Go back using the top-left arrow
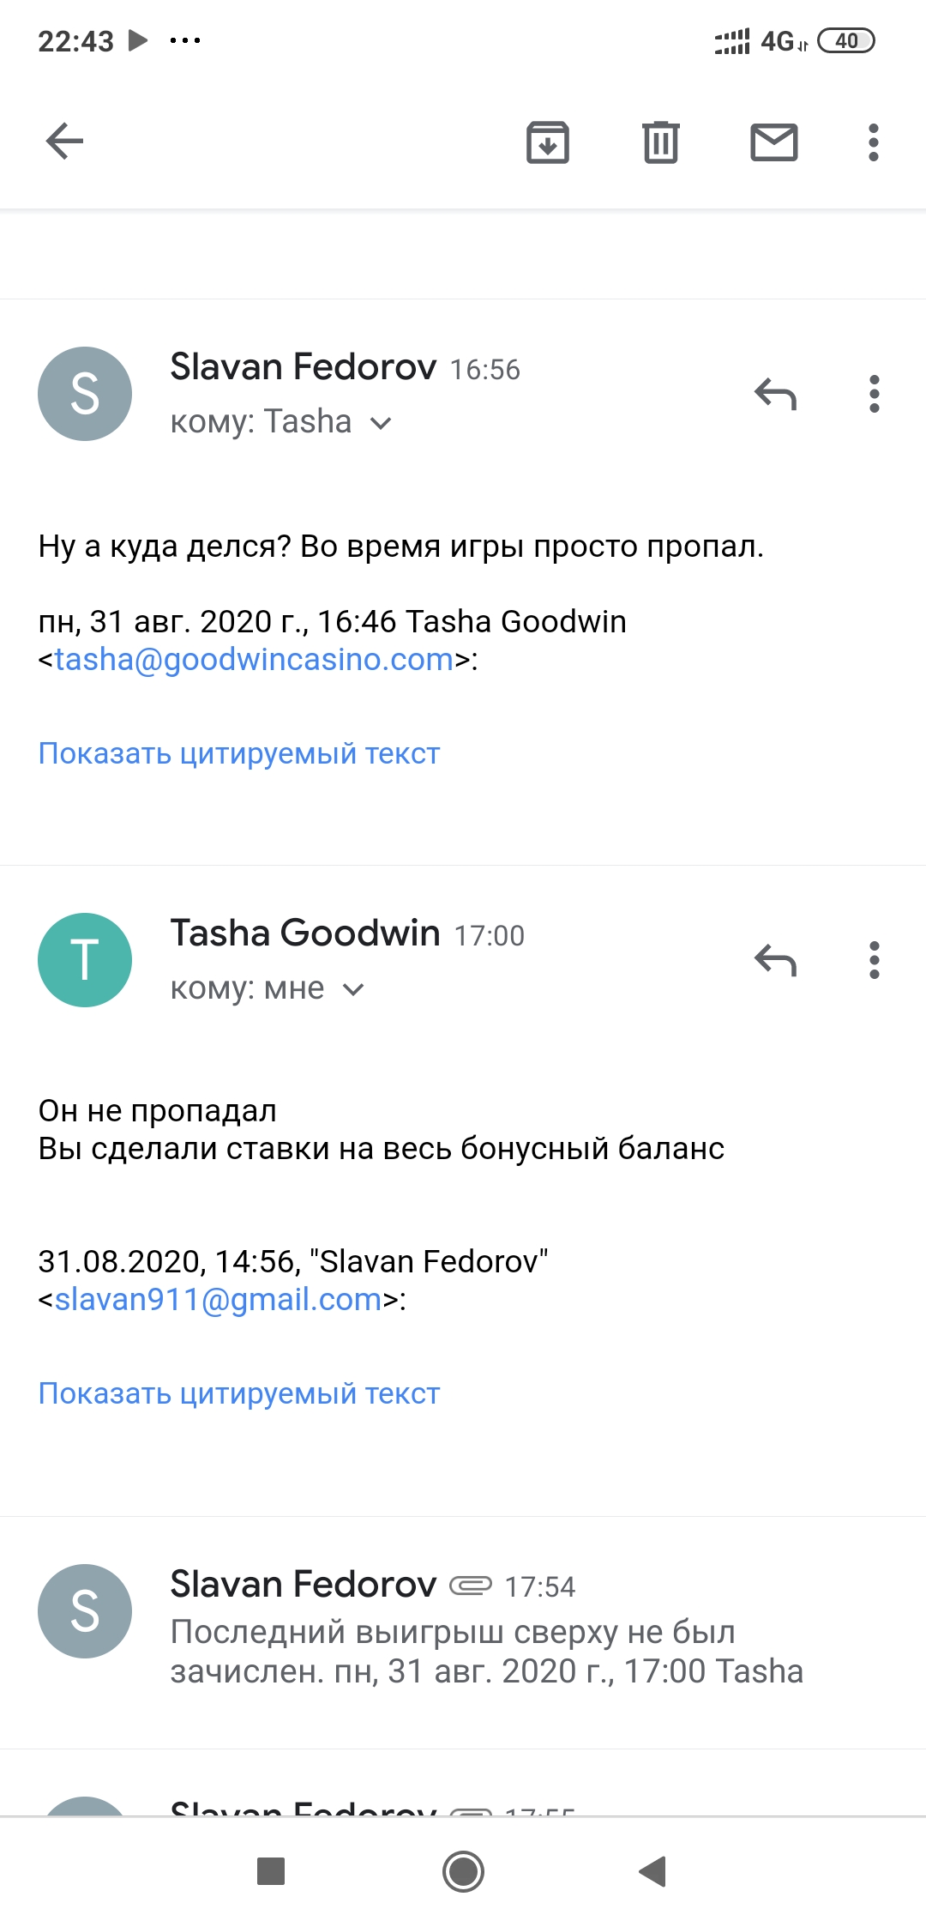The width and height of the screenshot is (926, 1927). tap(64, 142)
